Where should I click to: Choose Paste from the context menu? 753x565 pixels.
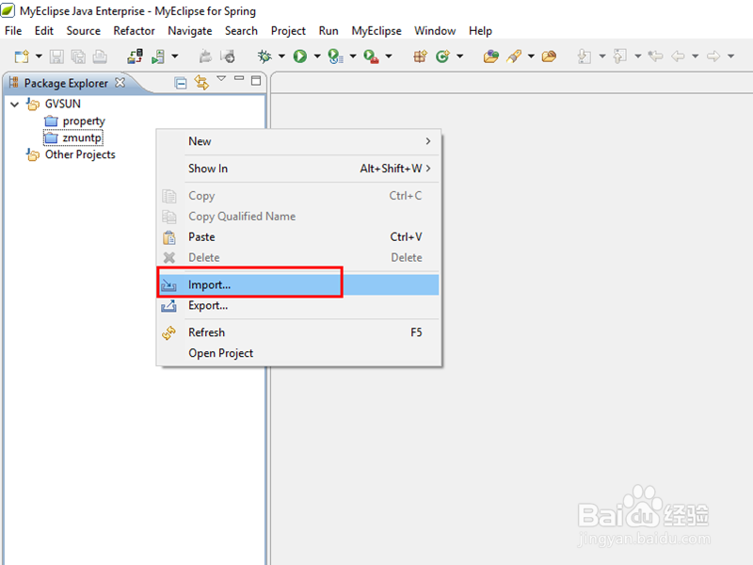click(x=298, y=237)
